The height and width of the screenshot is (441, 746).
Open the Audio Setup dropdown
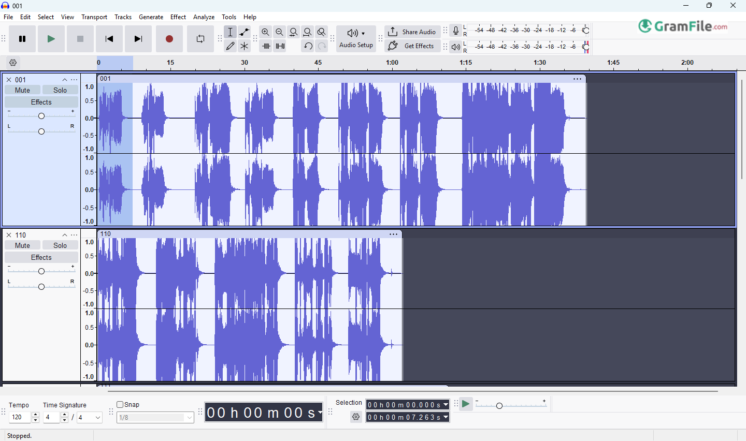(356, 39)
